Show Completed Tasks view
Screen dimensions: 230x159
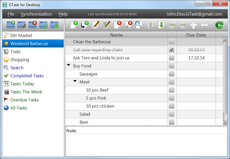coord(33,76)
